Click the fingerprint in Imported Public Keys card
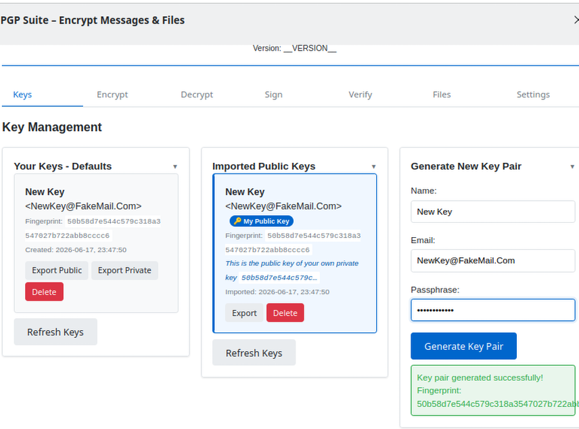 point(293,243)
